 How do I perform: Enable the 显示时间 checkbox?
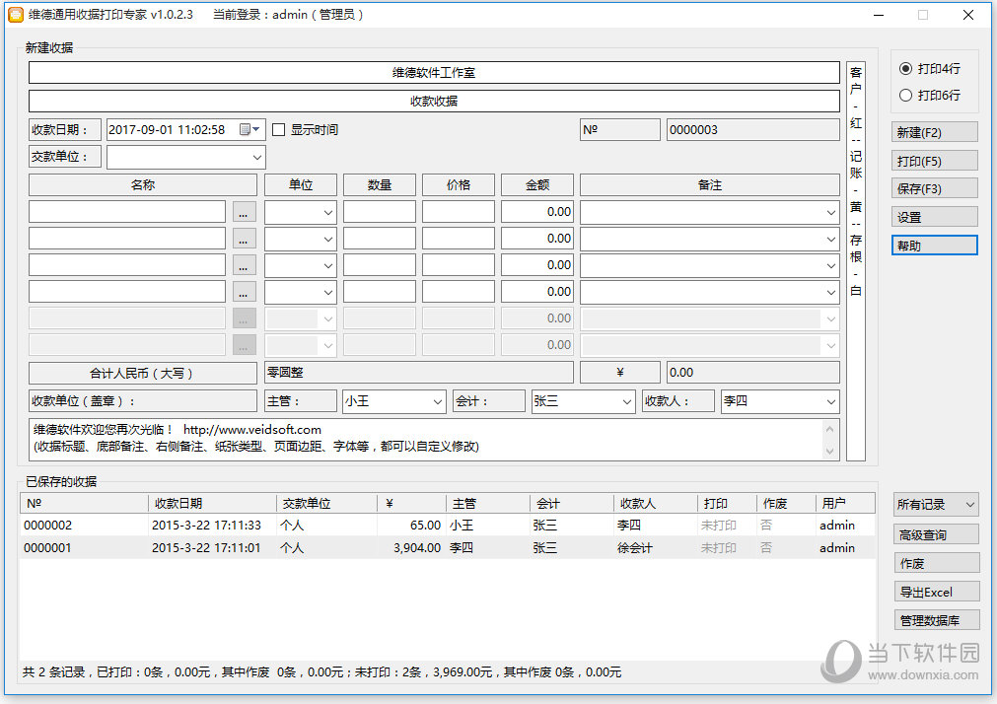pyautogui.click(x=279, y=129)
